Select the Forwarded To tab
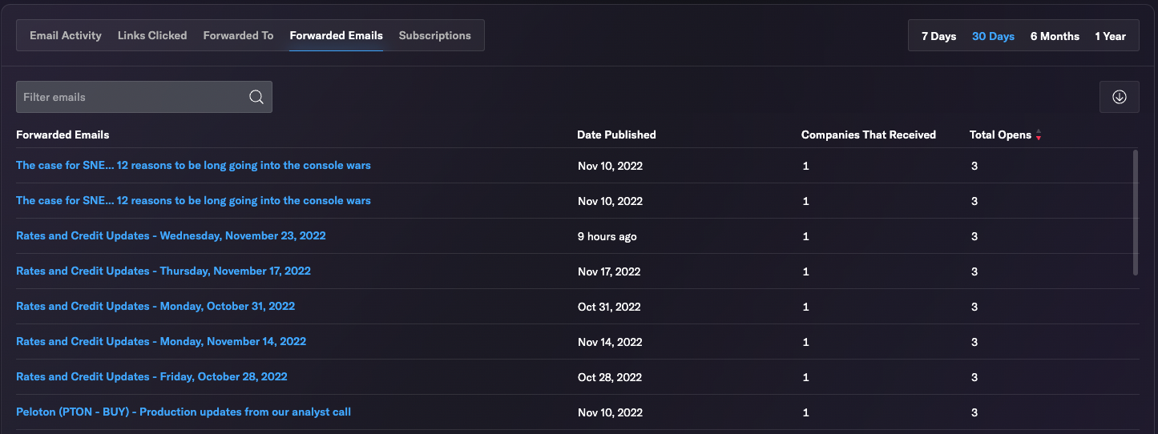The height and width of the screenshot is (434, 1158). (238, 35)
